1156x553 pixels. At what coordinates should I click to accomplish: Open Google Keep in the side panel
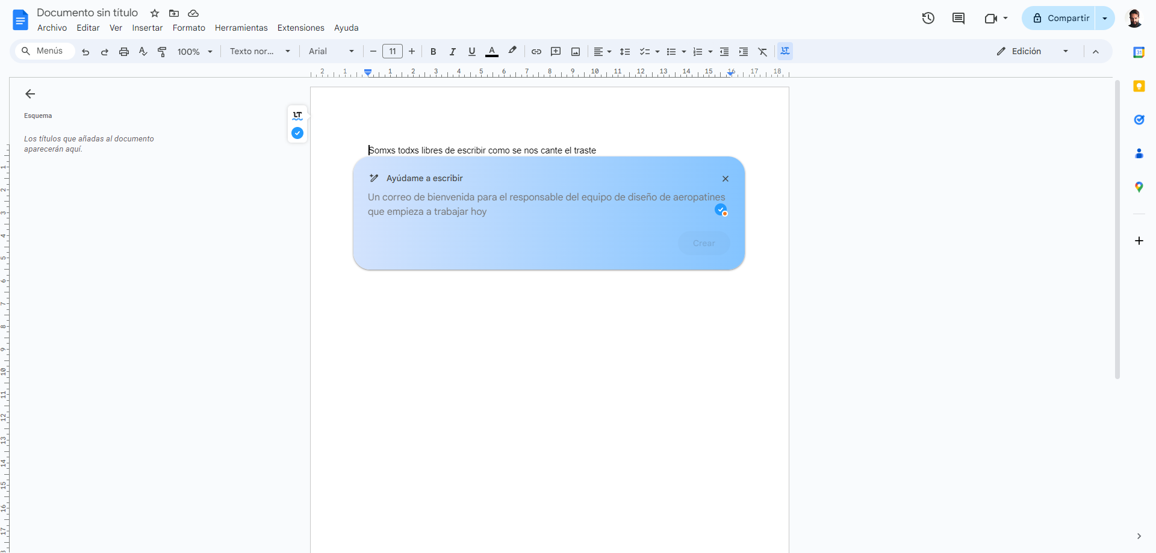pos(1139,86)
